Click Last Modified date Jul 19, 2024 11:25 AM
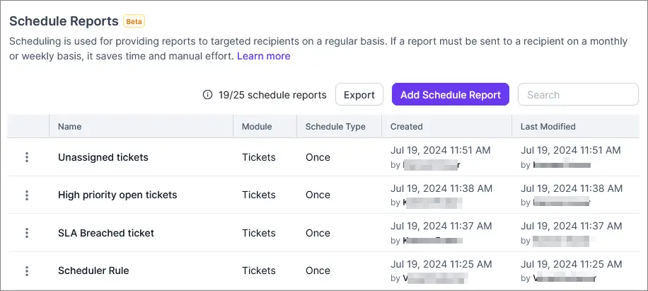This screenshot has height=291, width=648. point(571,263)
